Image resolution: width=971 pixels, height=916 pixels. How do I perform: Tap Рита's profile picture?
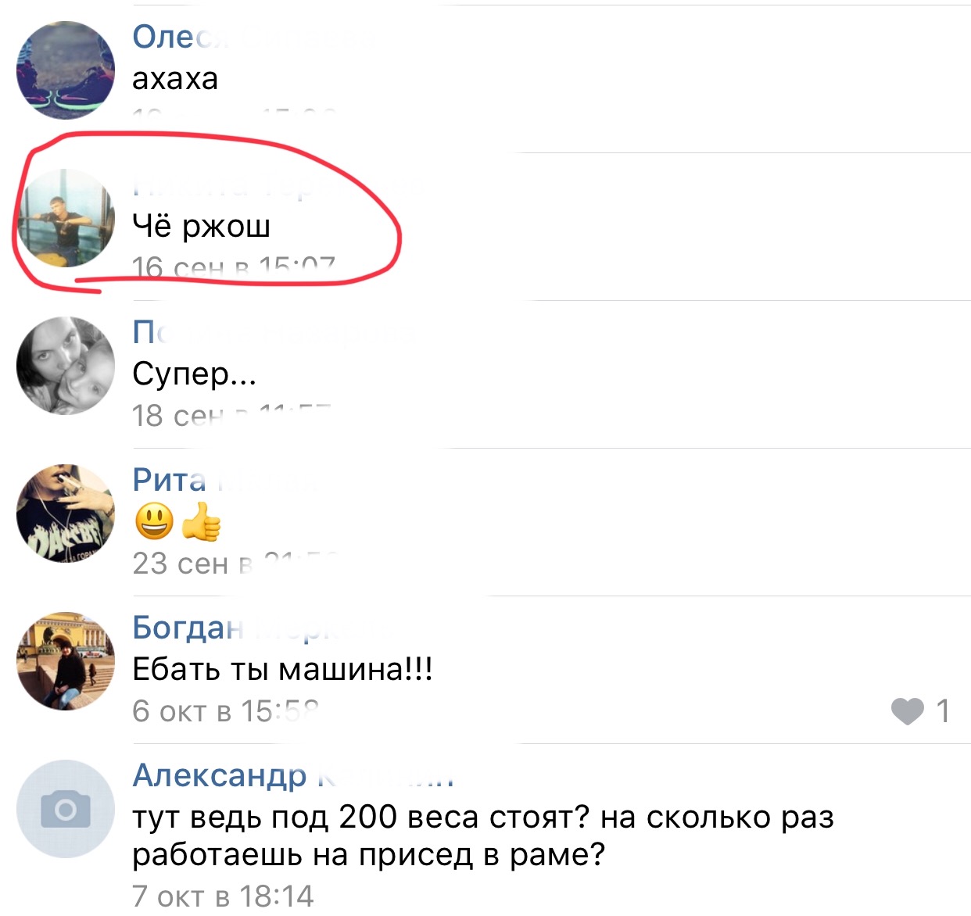(66, 513)
